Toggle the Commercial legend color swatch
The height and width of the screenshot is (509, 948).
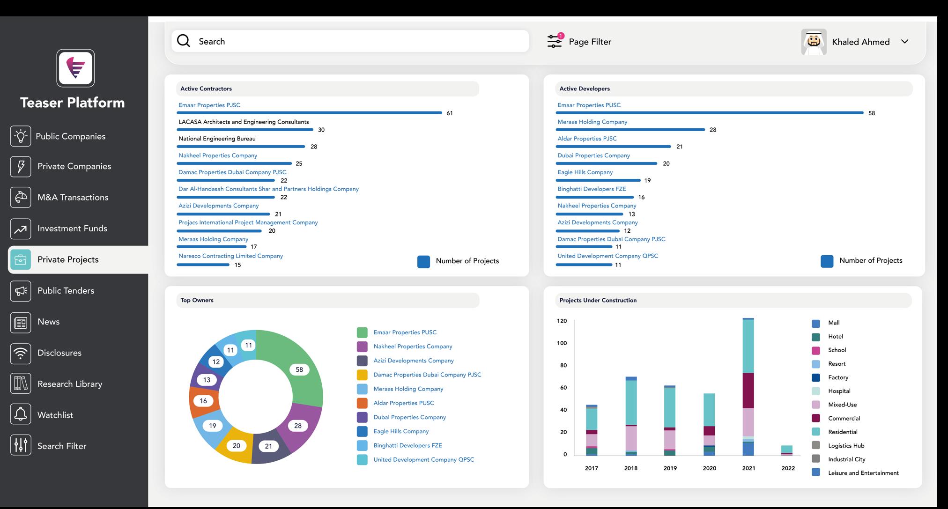(x=816, y=418)
